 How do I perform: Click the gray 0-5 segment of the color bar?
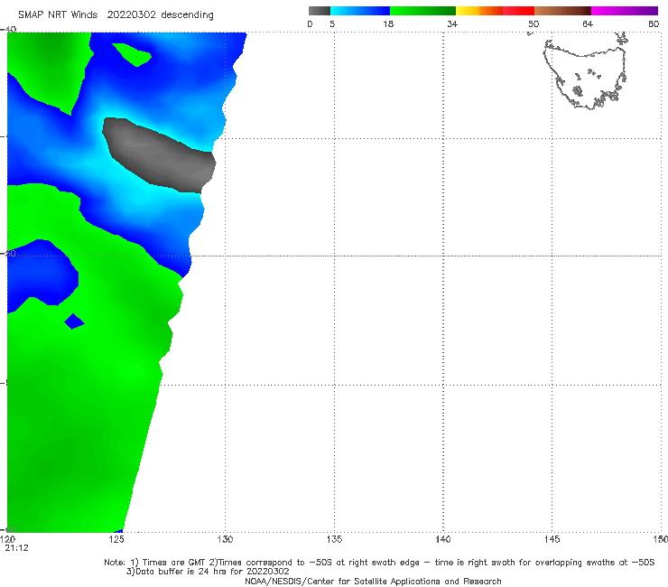pyautogui.click(x=320, y=11)
